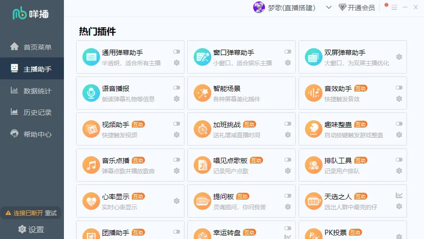The width and height of the screenshot is (424, 239).
Task: Open settings gear for 通用弹幕助手
Action: (x=177, y=63)
